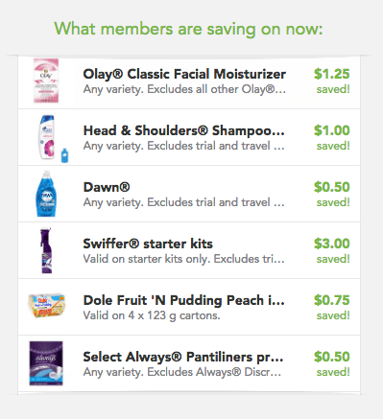Viewport: 383px width, 419px height.
Task: Click the $0.75 saved amount
Action: tap(332, 300)
